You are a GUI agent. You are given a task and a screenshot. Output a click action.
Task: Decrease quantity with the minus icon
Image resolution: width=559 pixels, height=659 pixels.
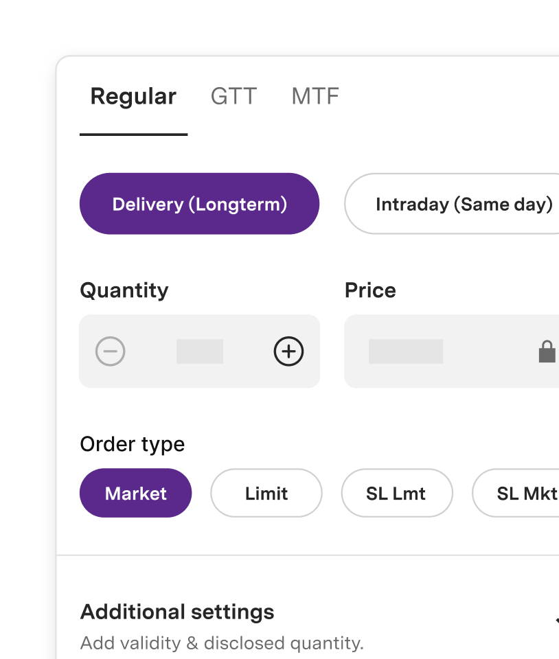[x=110, y=351]
